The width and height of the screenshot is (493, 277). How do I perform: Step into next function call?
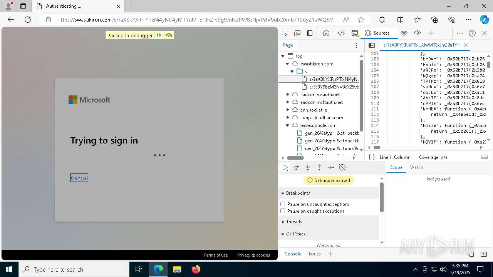coord(308,167)
